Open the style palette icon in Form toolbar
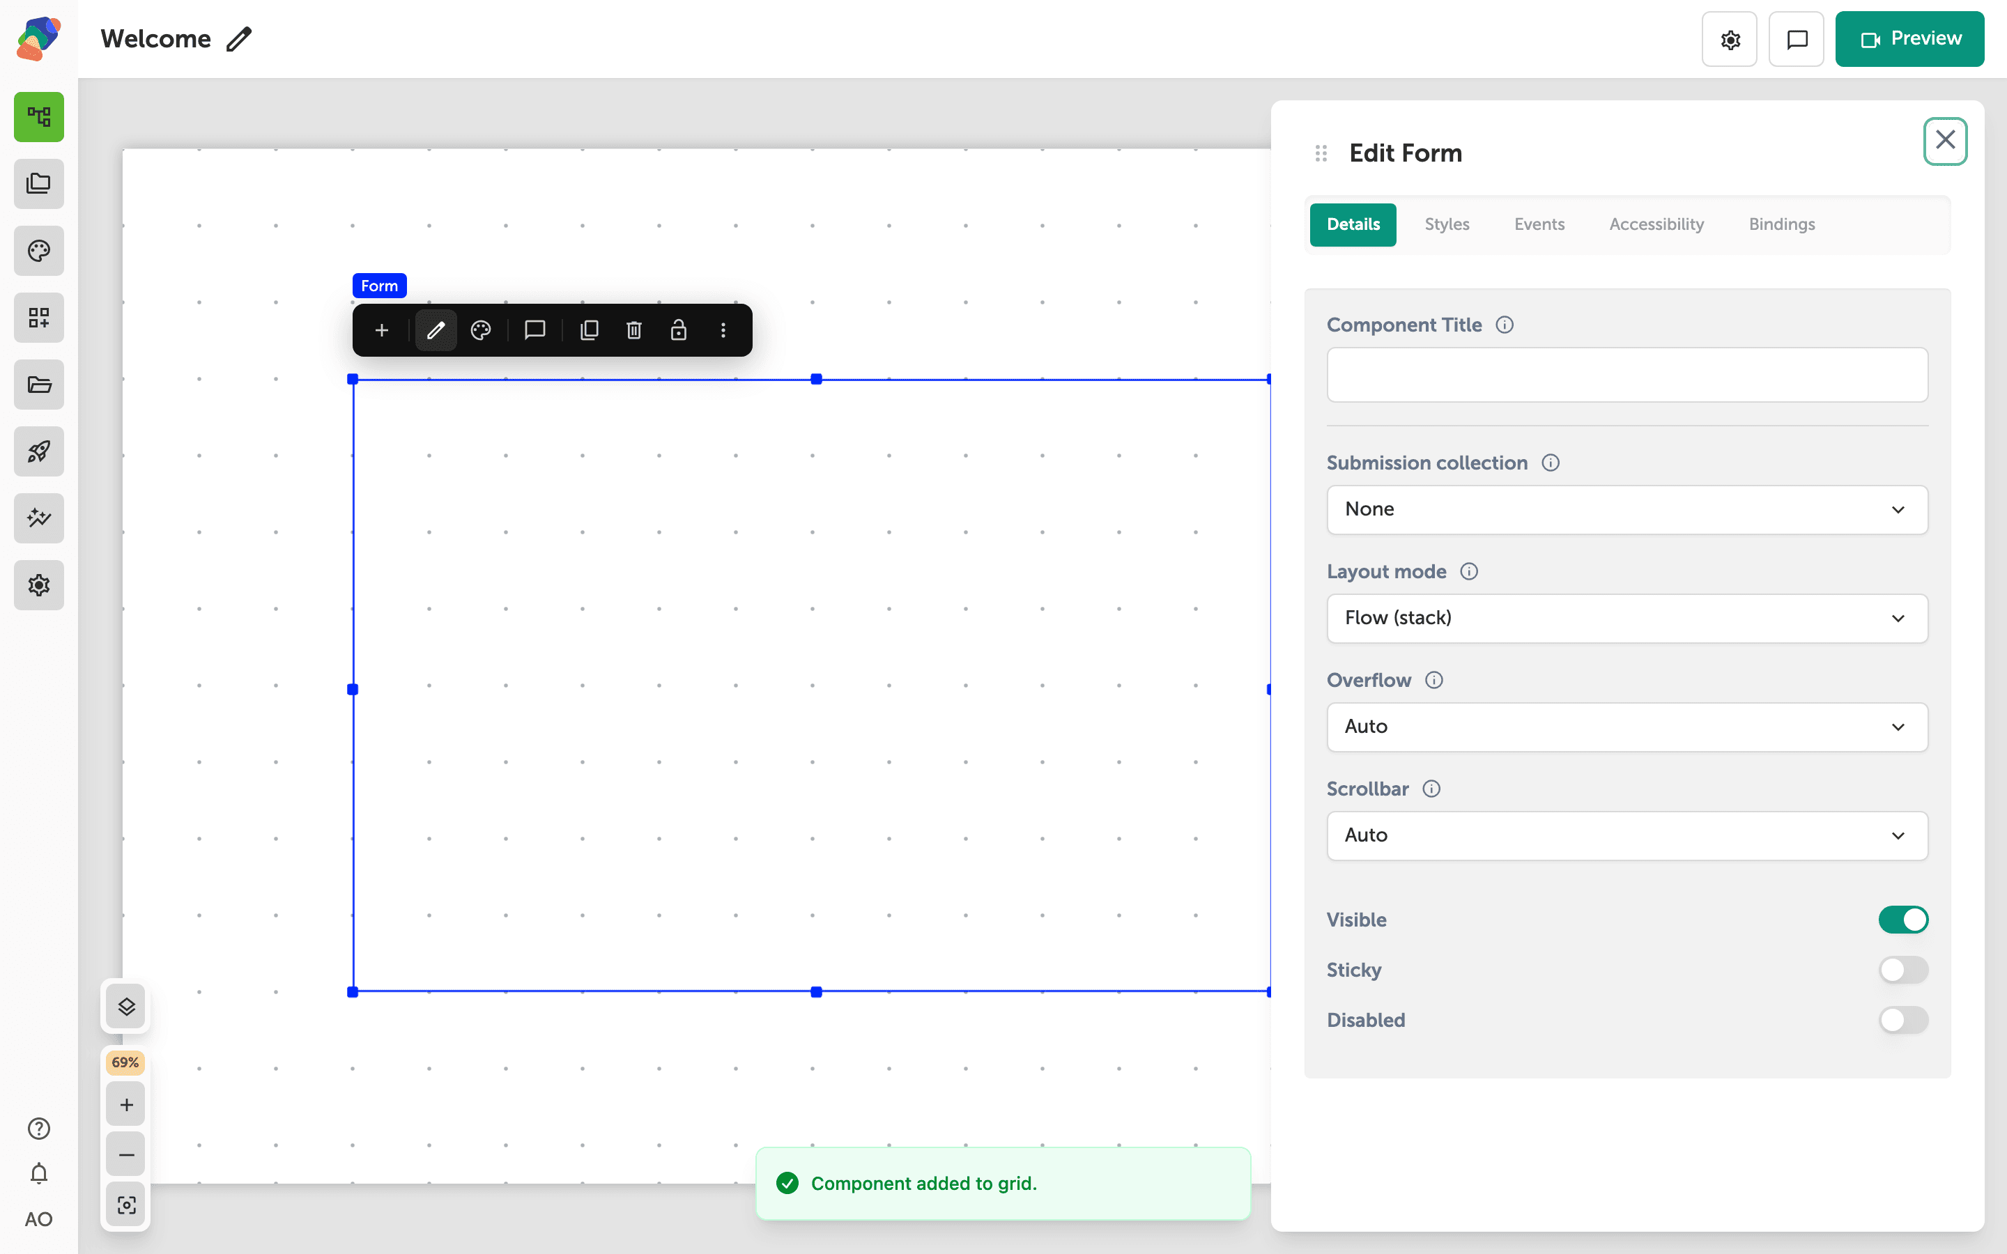The height and width of the screenshot is (1254, 2007). coord(481,330)
